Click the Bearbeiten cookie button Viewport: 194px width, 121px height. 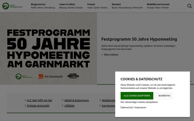[164, 96]
